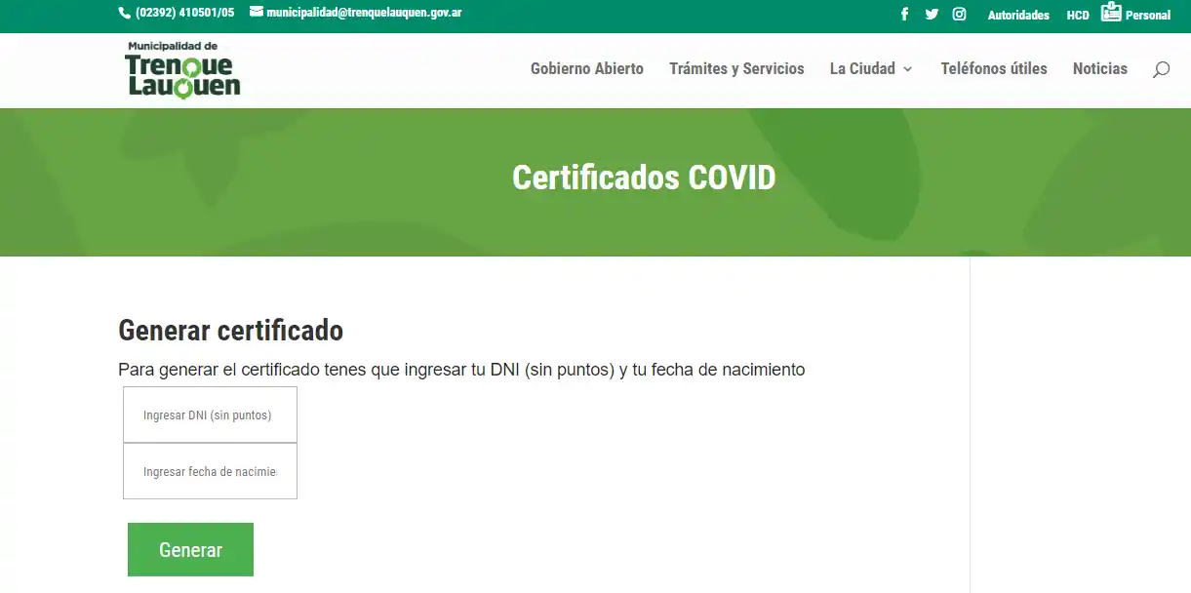Image resolution: width=1191 pixels, height=593 pixels.
Task: Open the La Ciudad chevron arrow
Action: pyautogui.click(x=908, y=69)
